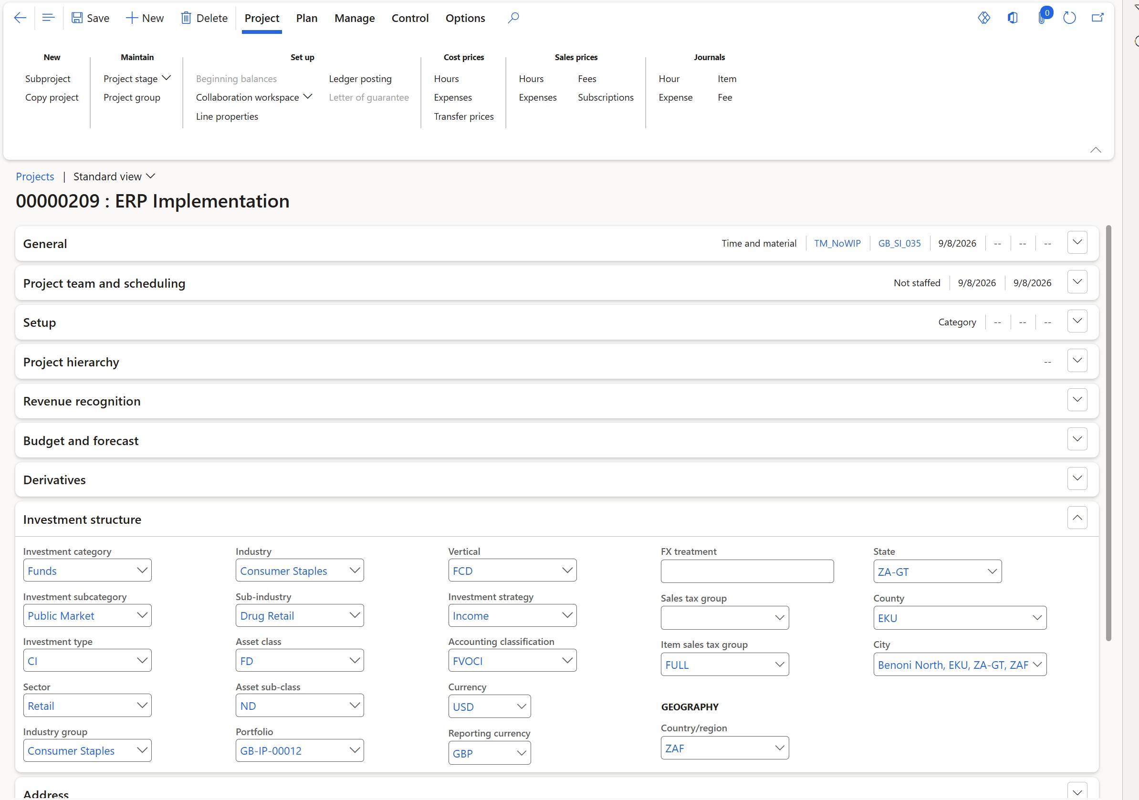This screenshot has width=1139, height=800.
Task: Switch to the Plan tab
Action: [306, 18]
